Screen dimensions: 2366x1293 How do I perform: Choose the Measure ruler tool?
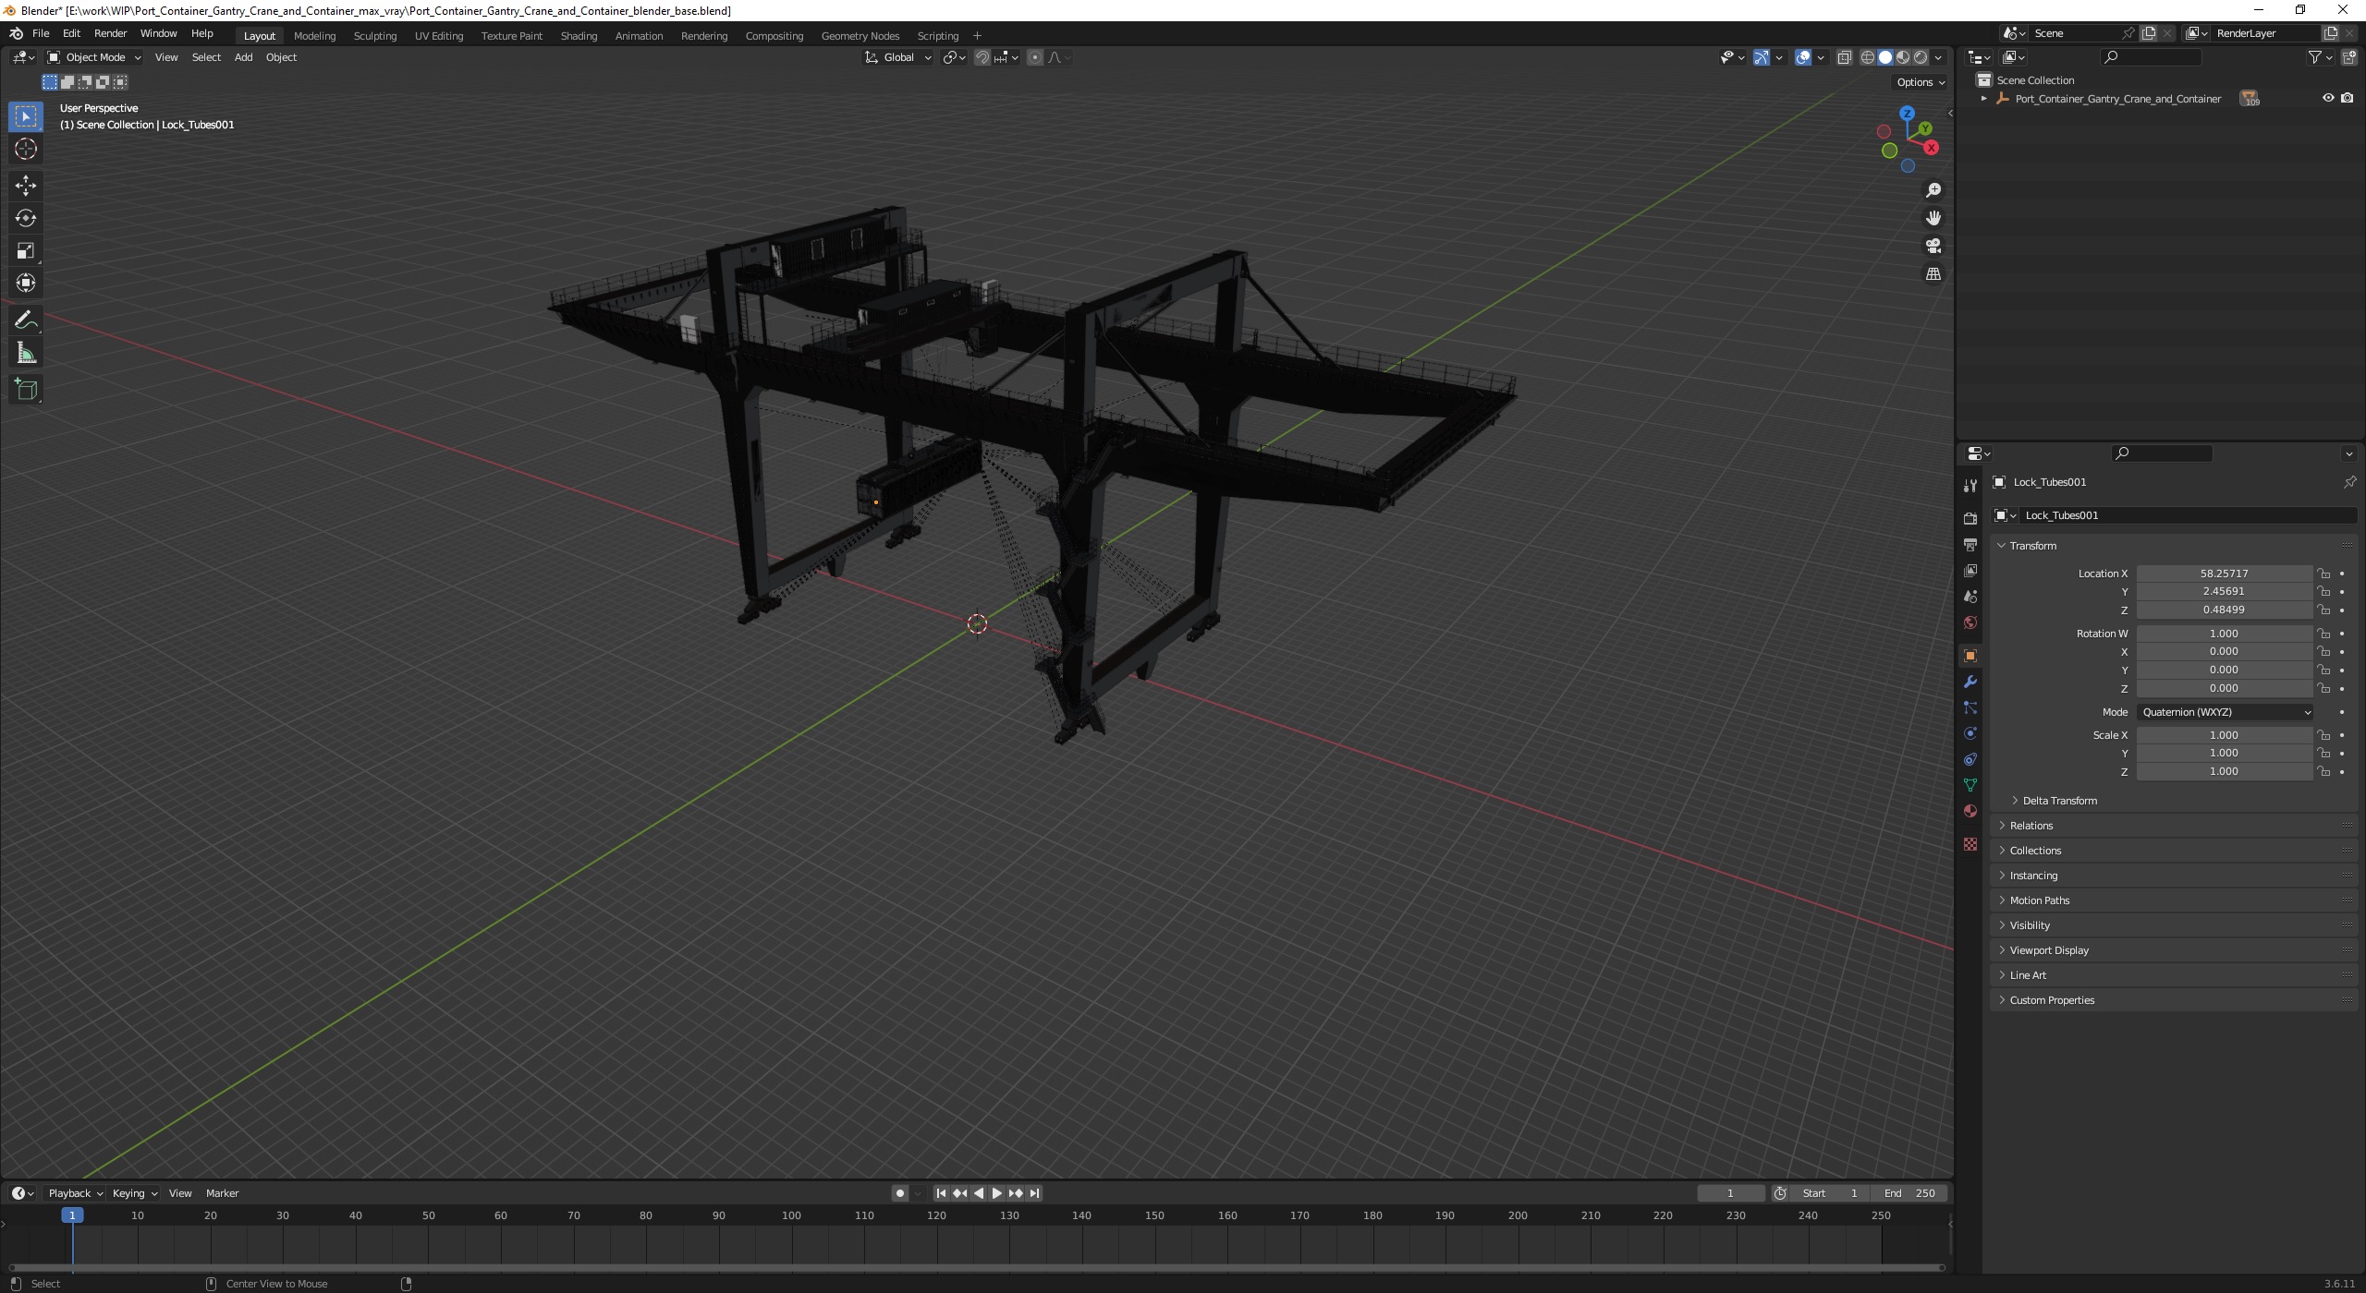[26, 353]
